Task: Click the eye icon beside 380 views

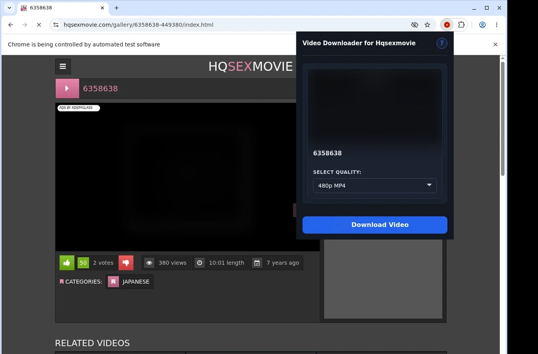Action: tap(149, 263)
